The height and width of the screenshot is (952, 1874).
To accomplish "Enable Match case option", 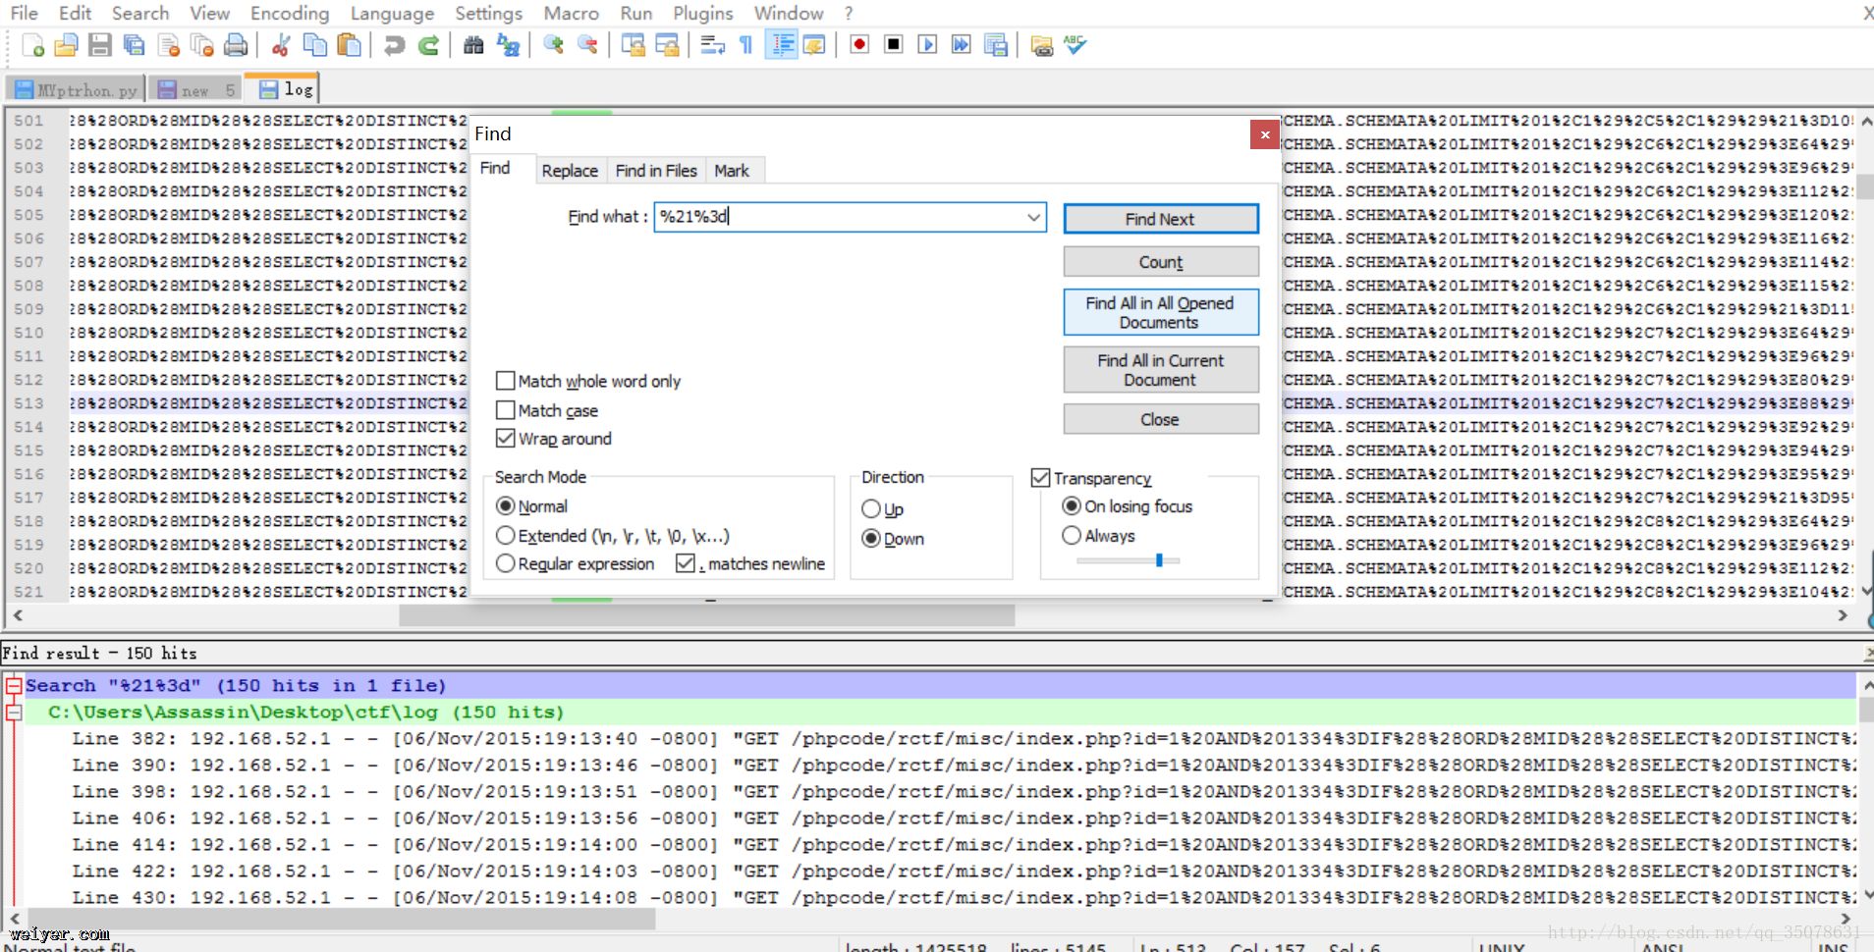I will tap(547, 410).
